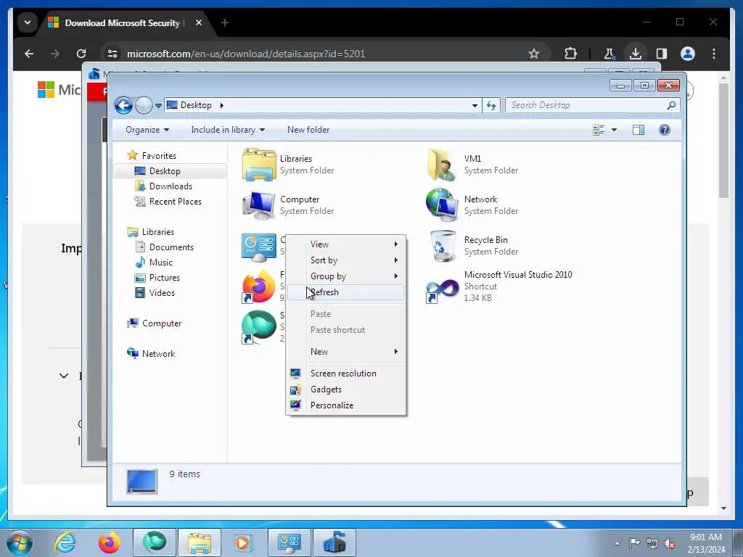Open Chrome tab search dropdown

tap(28, 22)
